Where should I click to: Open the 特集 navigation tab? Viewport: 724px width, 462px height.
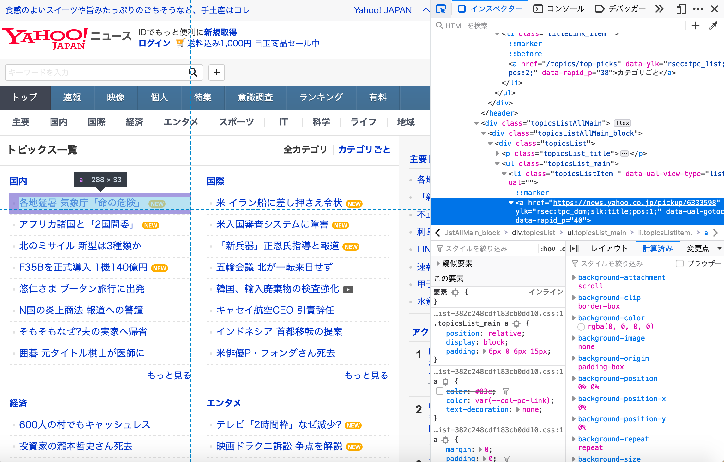click(203, 98)
